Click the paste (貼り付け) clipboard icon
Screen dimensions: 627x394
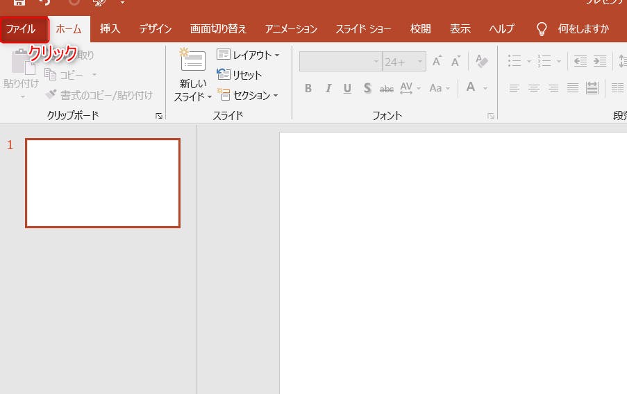click(x=21, y=66)
